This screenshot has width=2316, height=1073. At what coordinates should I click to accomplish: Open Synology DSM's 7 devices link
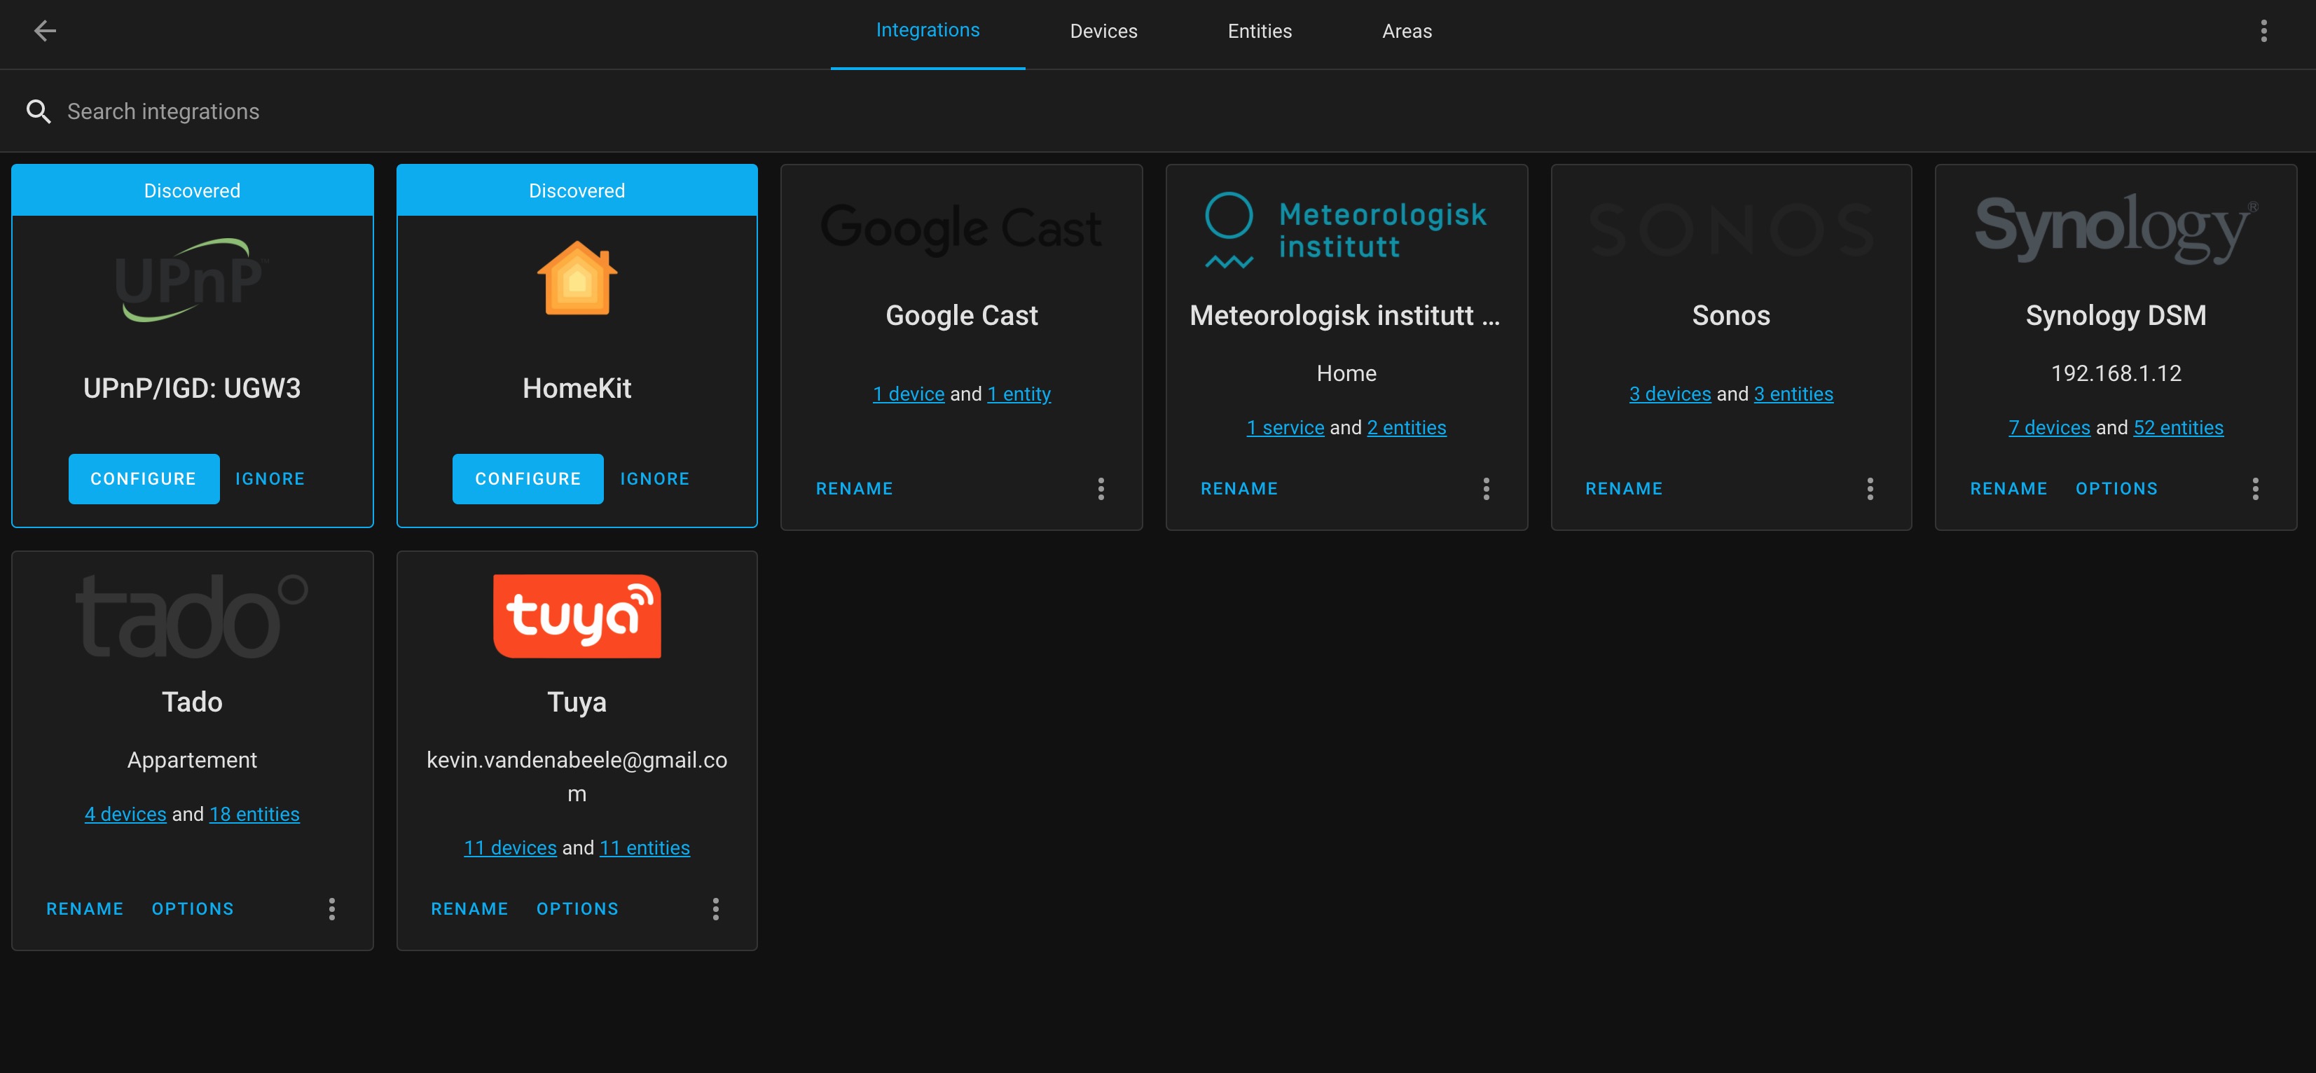2049,428
